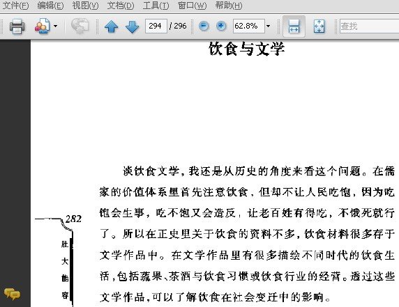
Task: Go to next page with down arrow
Action: point(132,26)
